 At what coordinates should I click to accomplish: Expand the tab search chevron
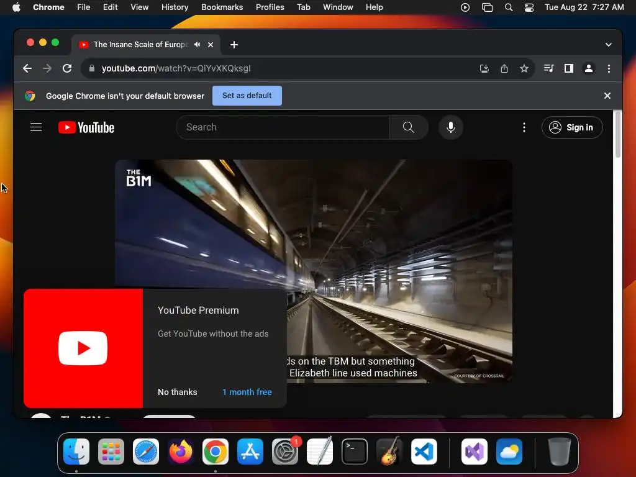point(609,45)
